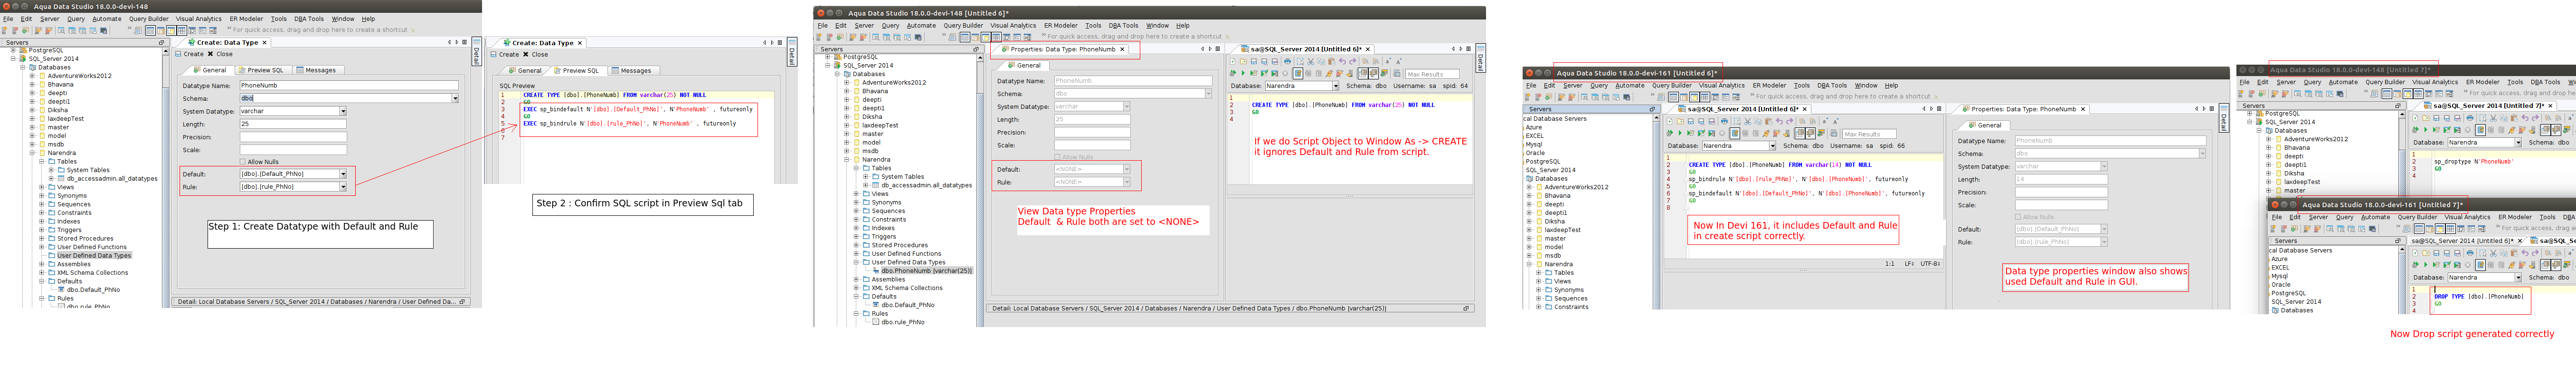Image resolution: width=2576 pixels, height=367 pixels.
Task: Close Properties: Data Type: PhoneNumb tab in devi-148 [Untitled 6]
Action: [1122, 49]
